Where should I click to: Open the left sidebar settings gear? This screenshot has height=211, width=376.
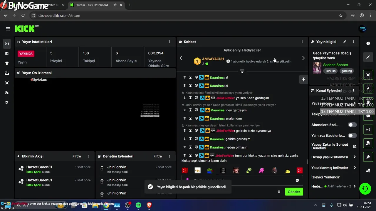[x=7, y=103]
